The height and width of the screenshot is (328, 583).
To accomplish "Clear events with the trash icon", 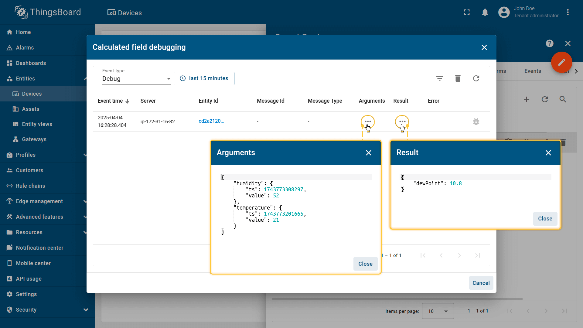I will [x=458, y=78].
